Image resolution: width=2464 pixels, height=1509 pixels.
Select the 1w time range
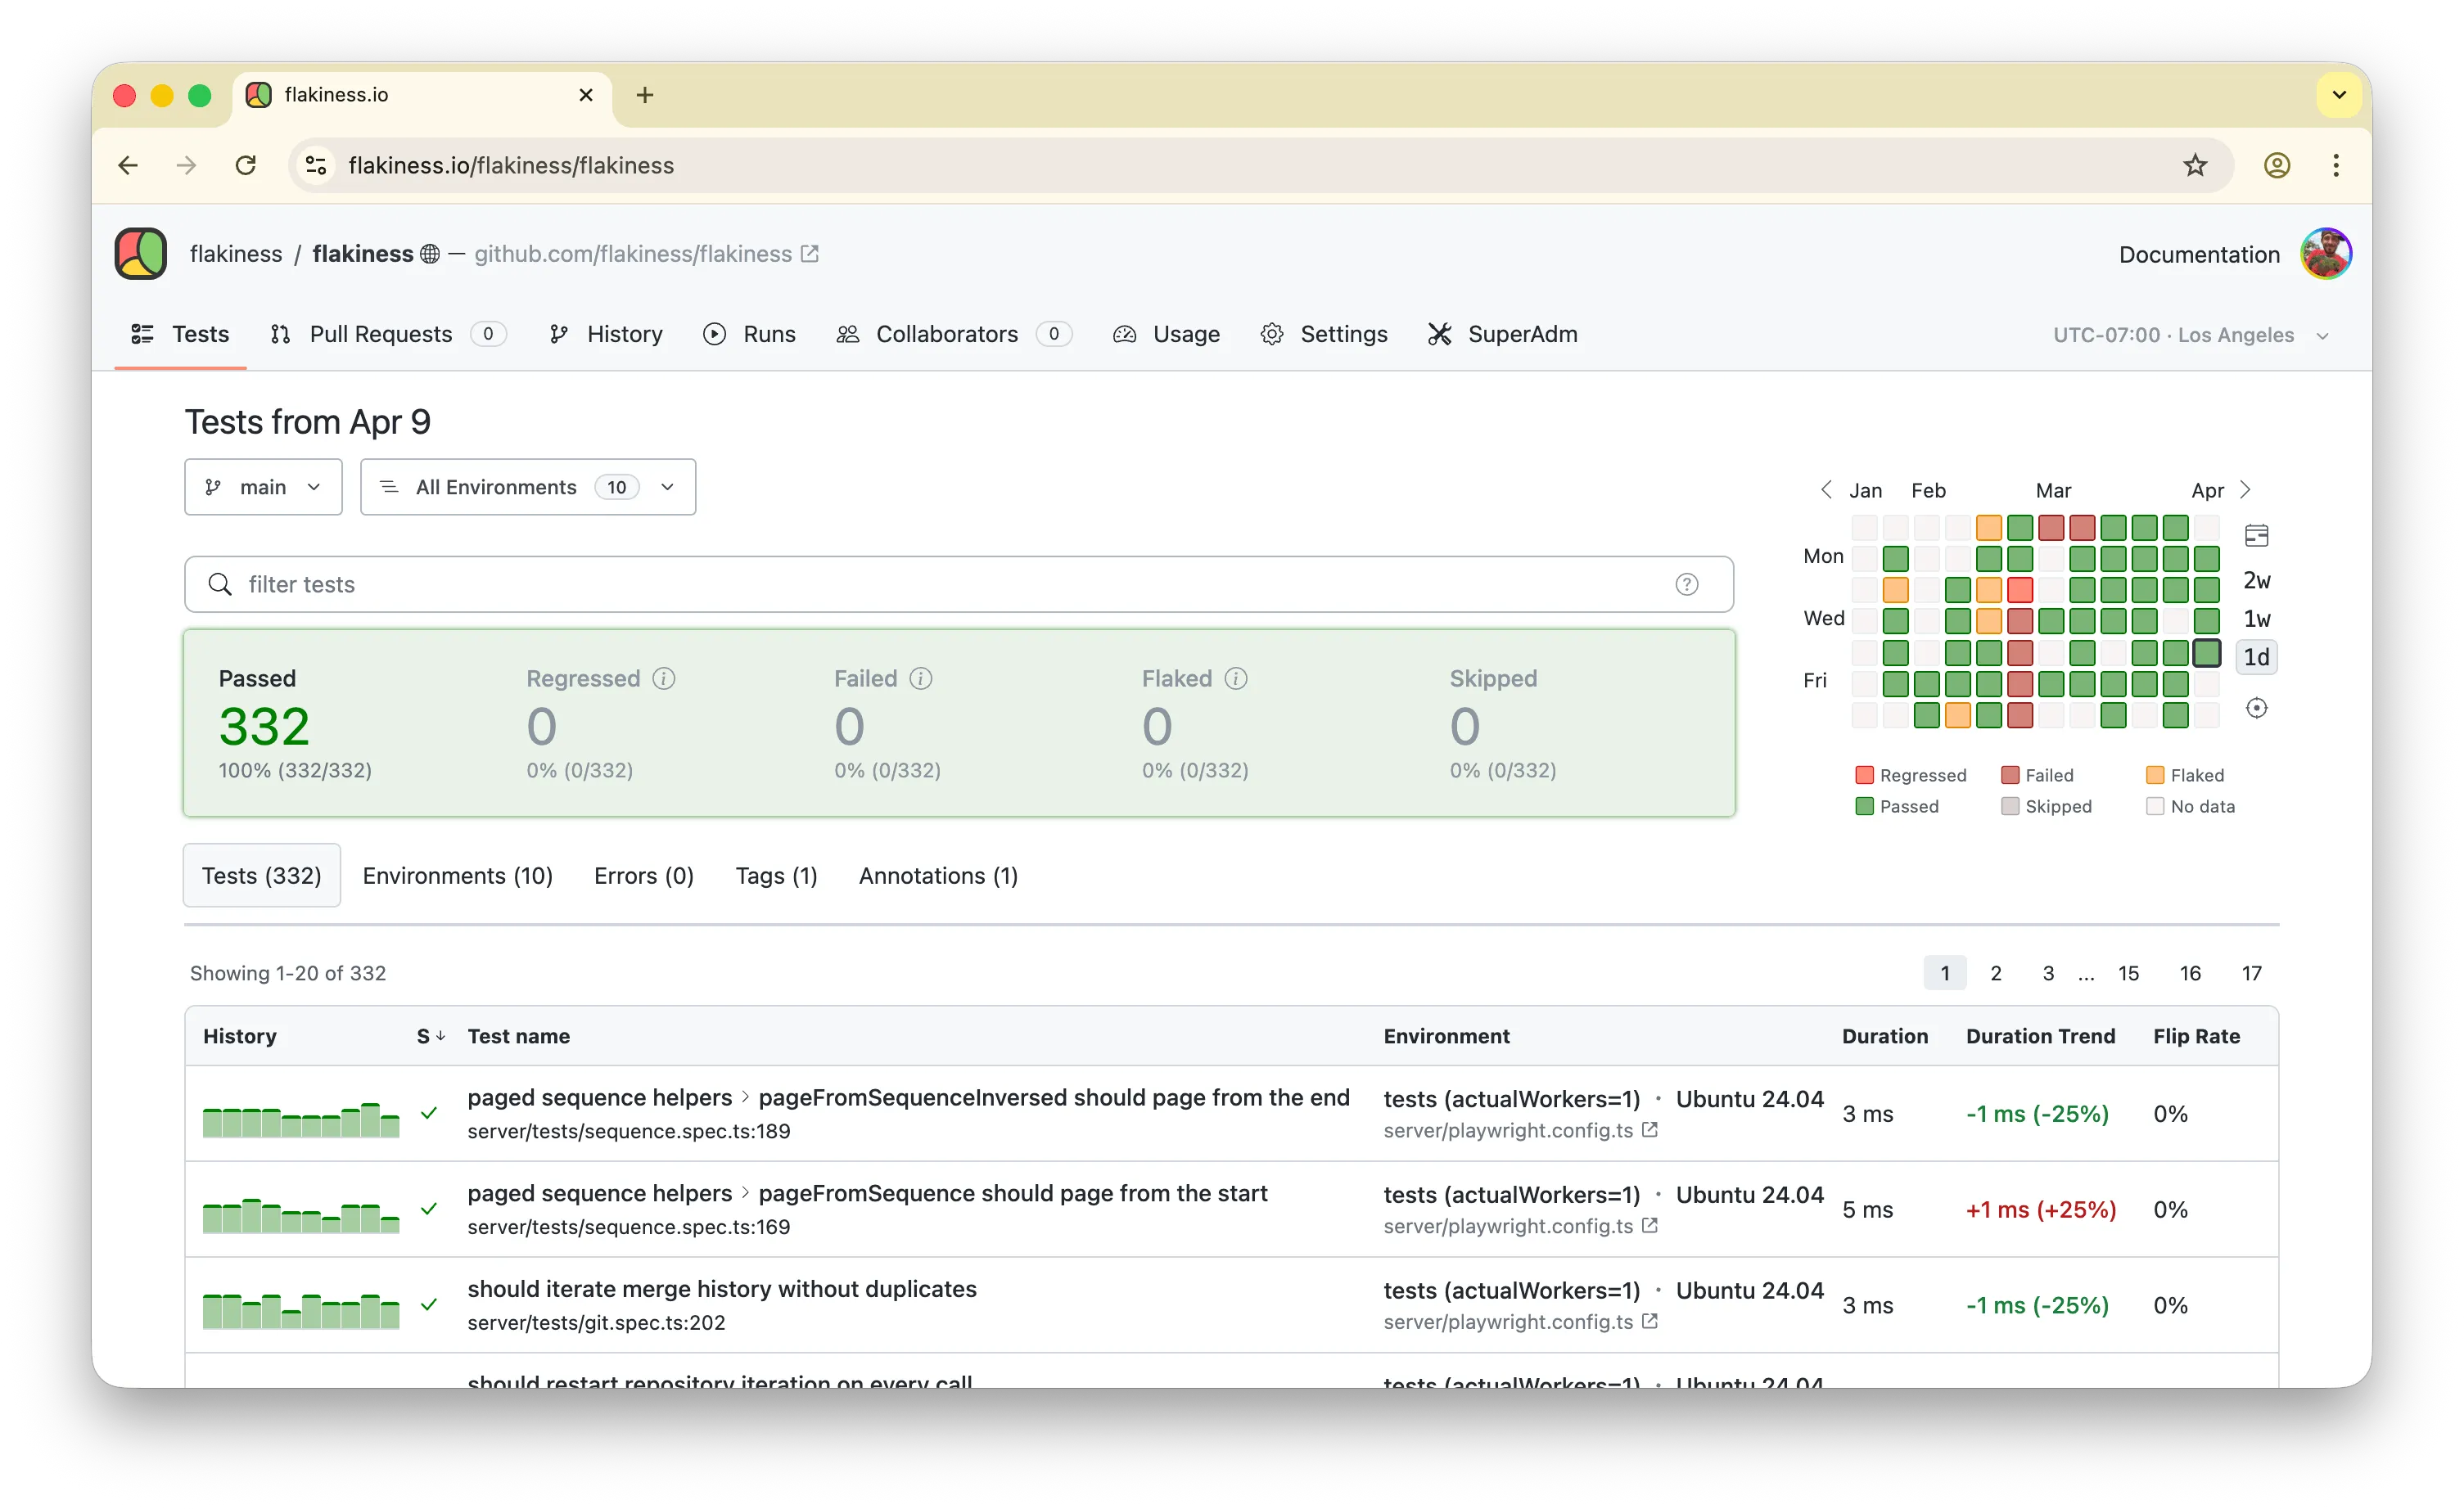2256,619
